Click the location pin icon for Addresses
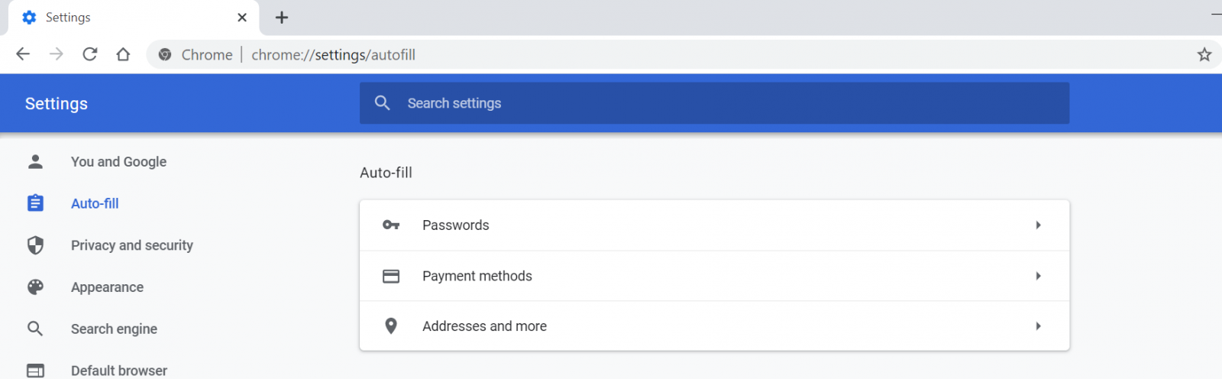 coord(391,326)
